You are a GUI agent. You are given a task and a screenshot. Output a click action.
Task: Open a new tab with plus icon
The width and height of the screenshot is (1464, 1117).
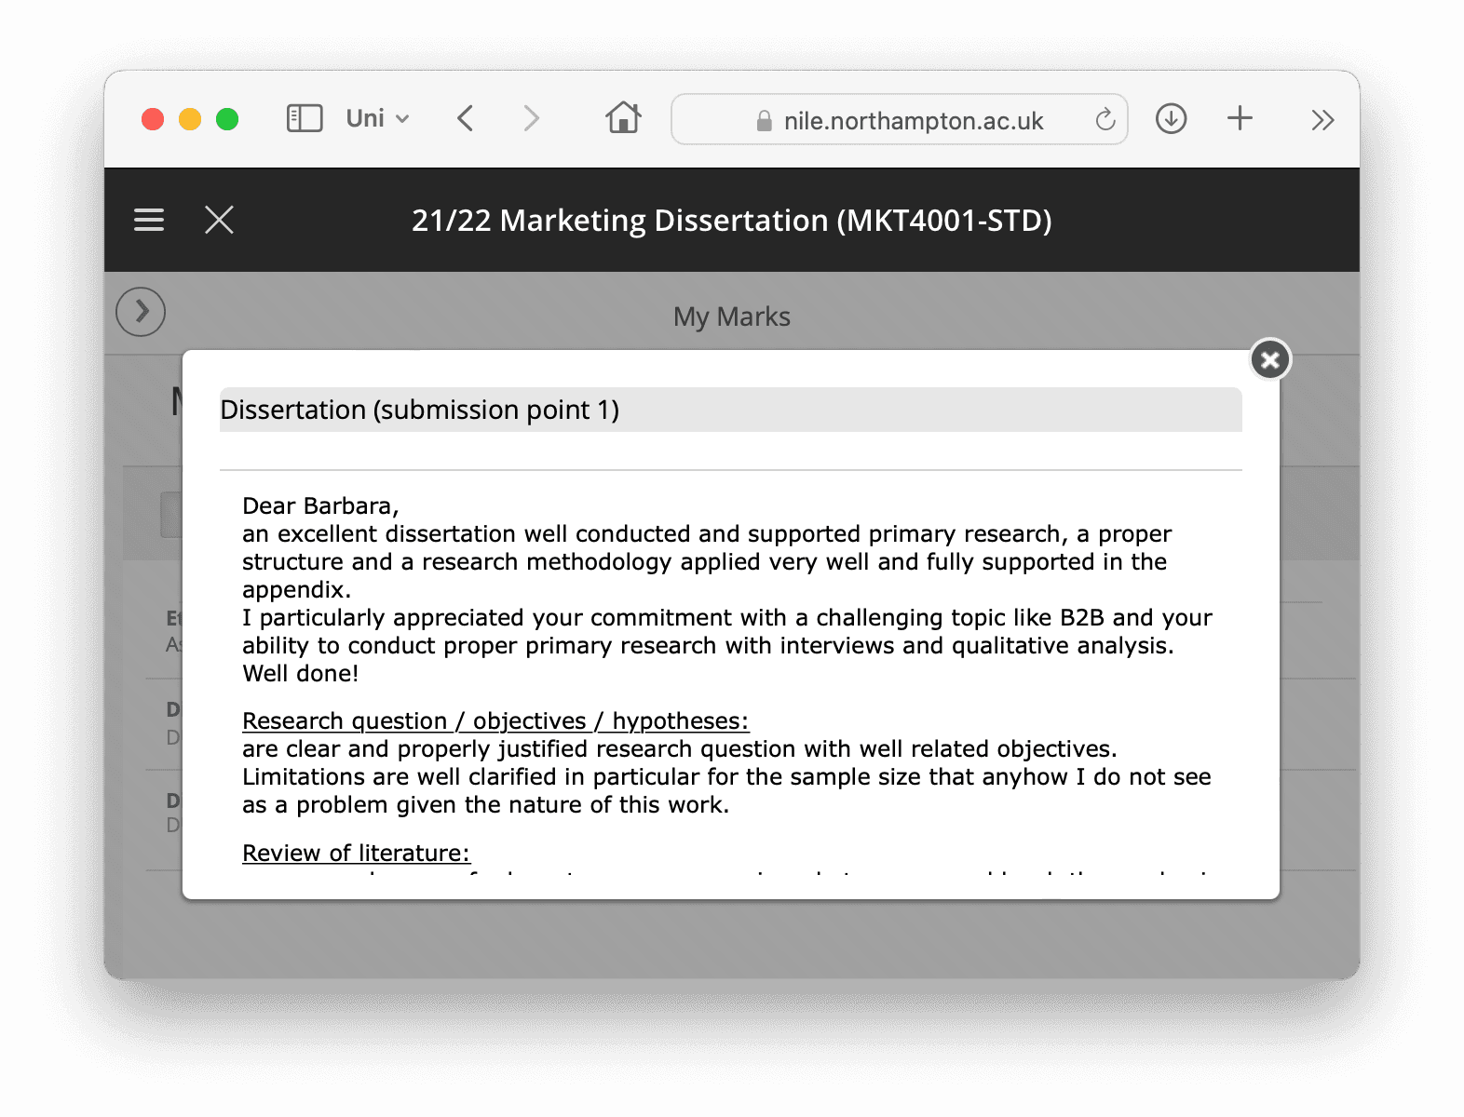1240,118
